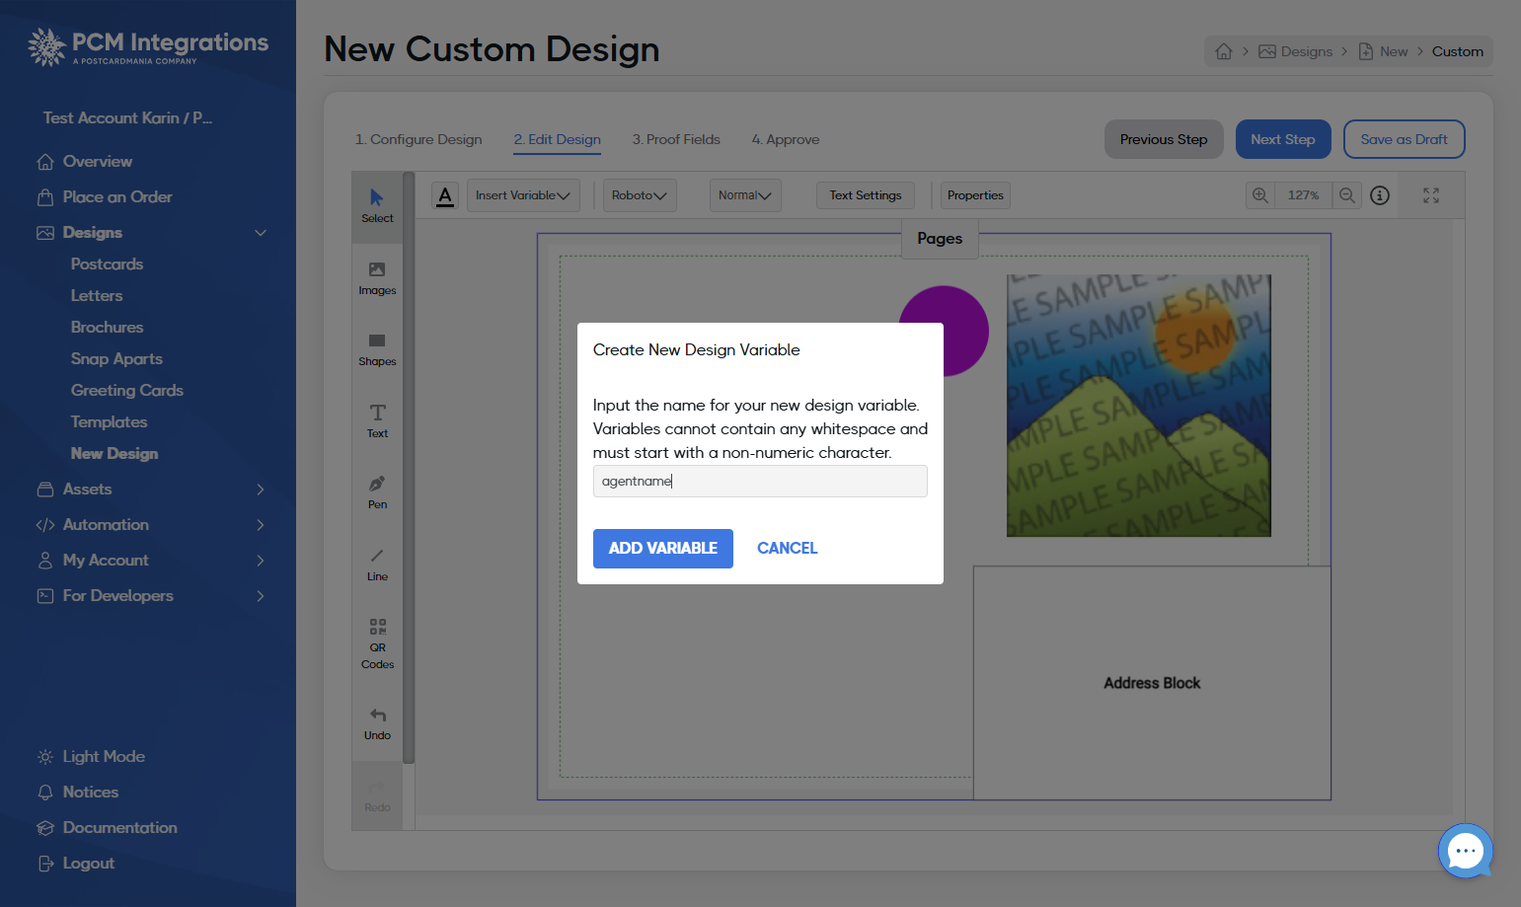Click the PCM Integrations logo

click(x=148, y=46)
